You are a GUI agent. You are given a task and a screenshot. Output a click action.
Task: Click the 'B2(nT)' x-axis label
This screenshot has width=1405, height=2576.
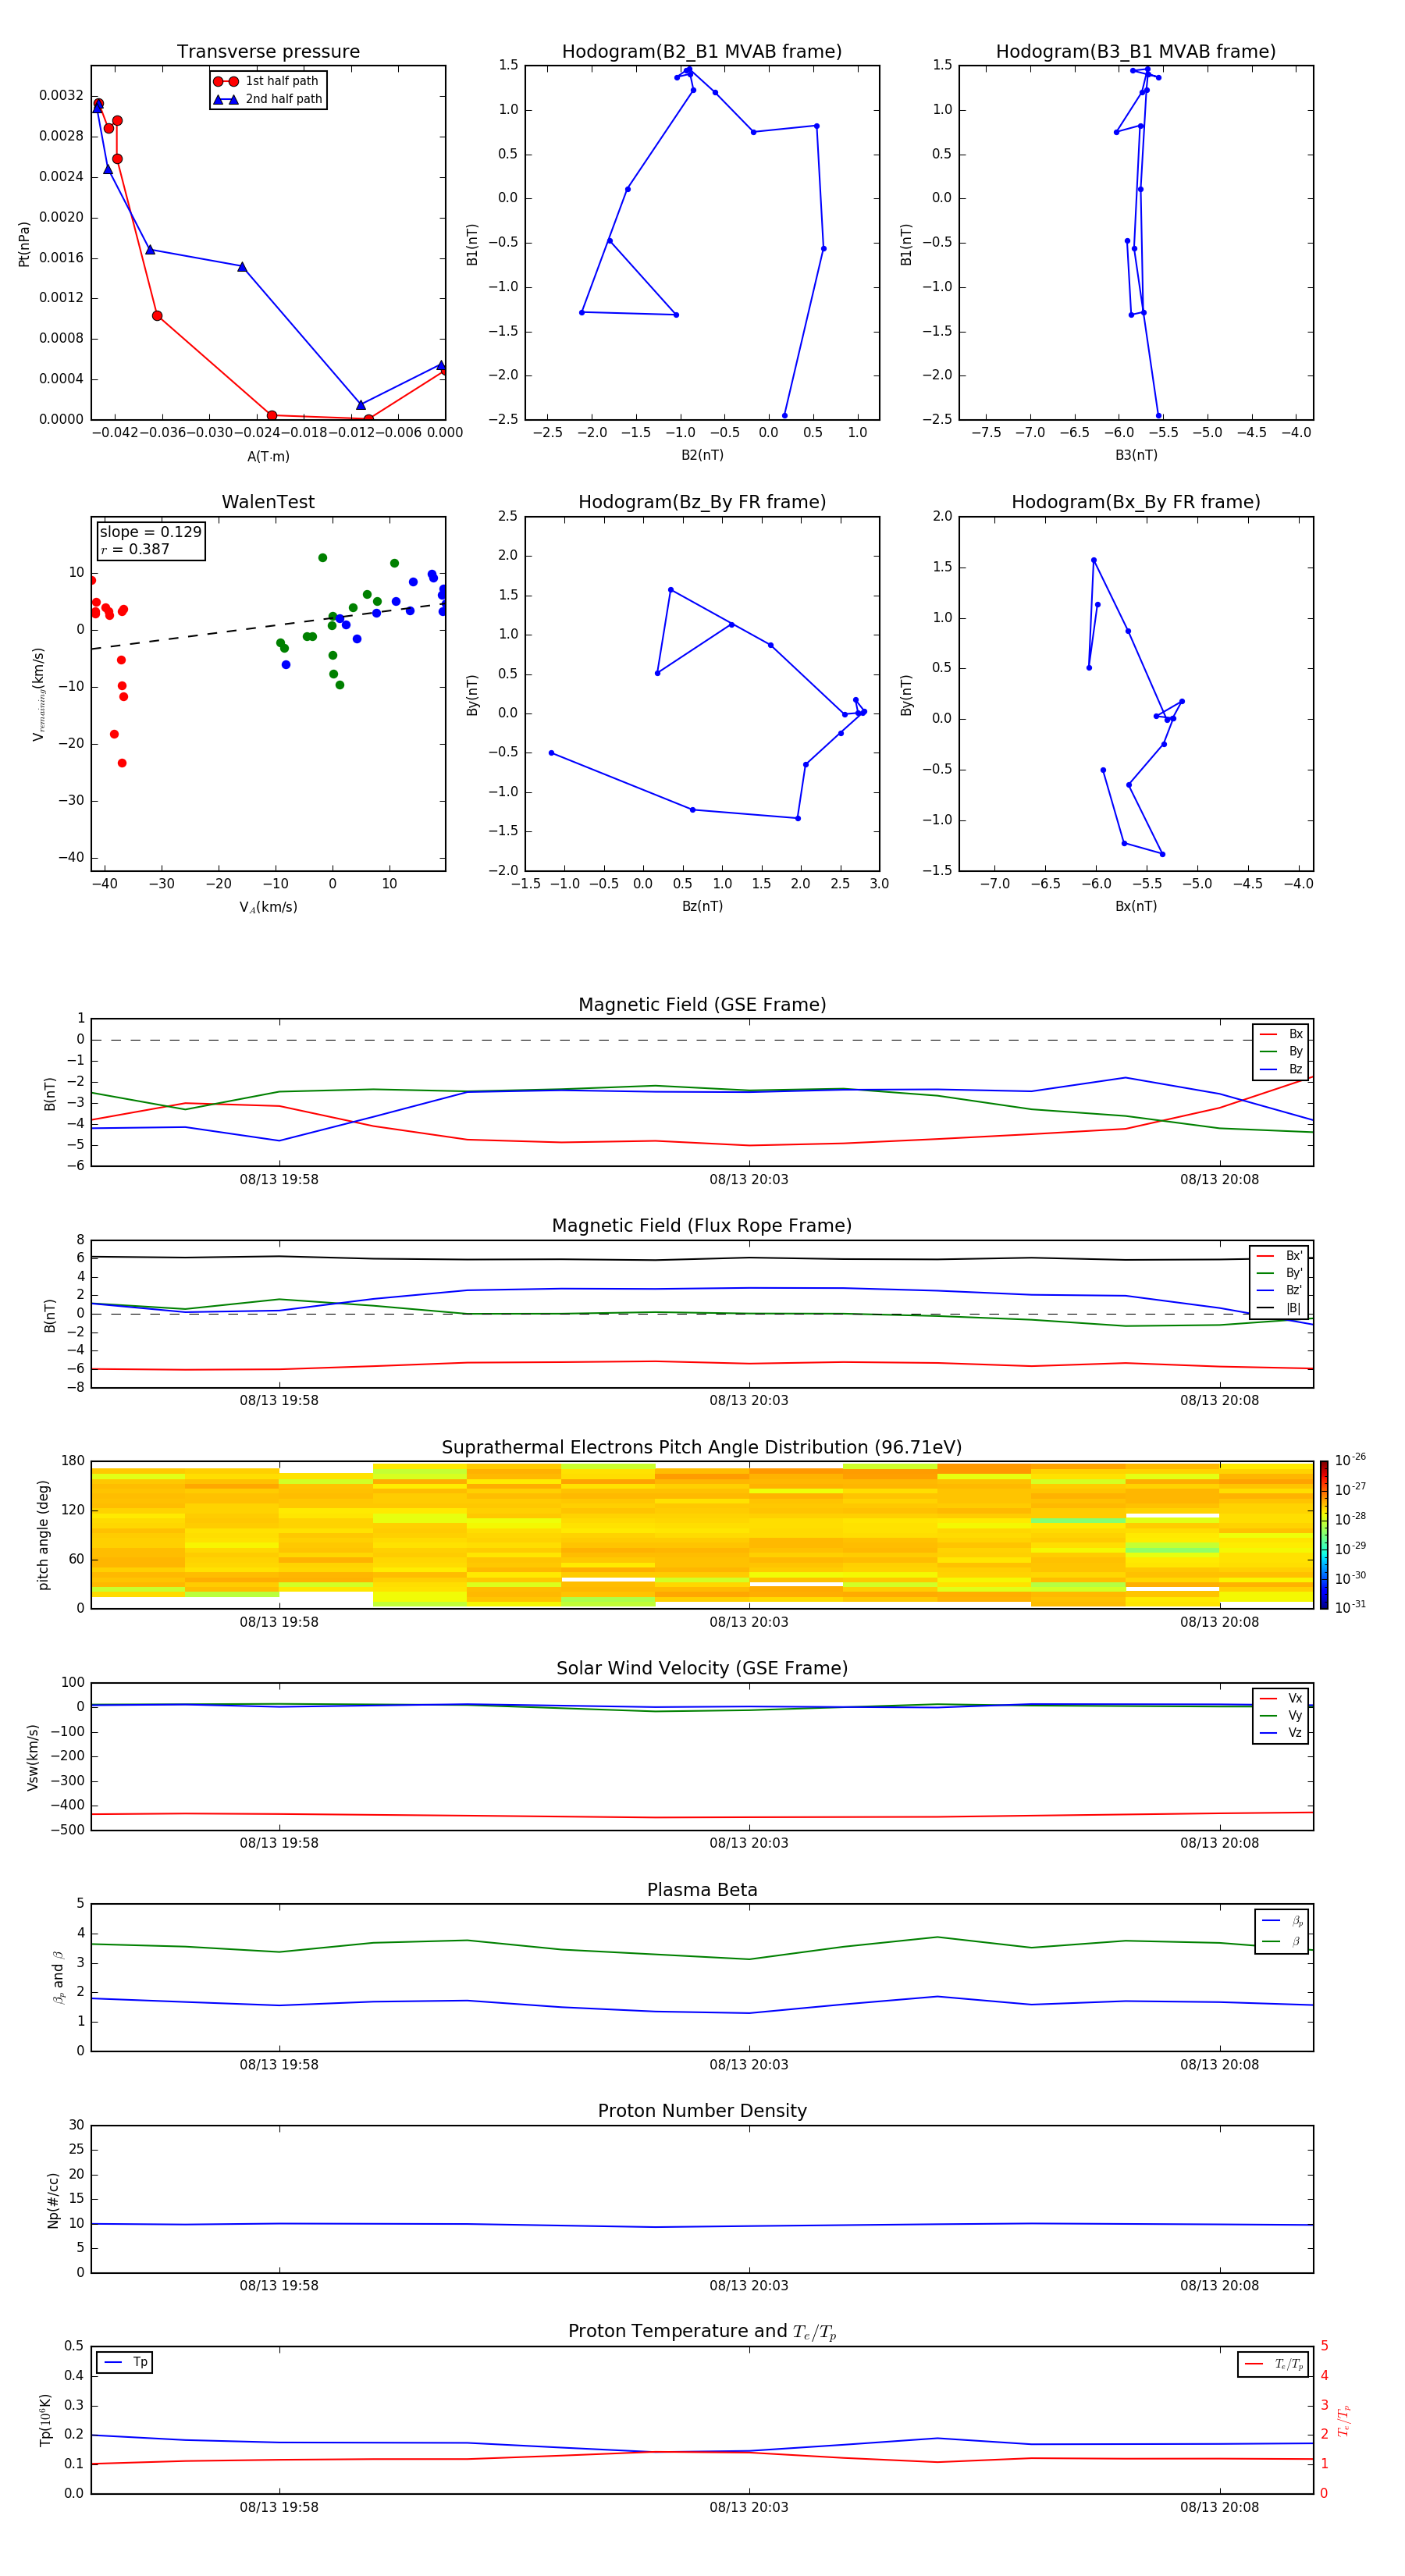pos(702,455)
